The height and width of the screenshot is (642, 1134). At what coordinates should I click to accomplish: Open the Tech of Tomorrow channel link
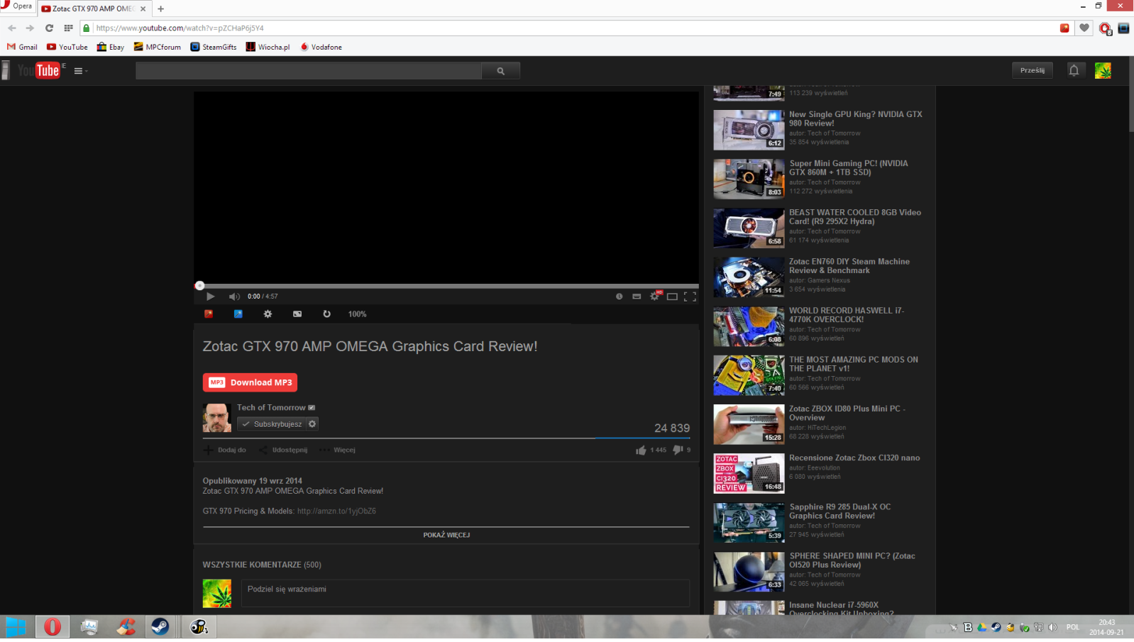(x=271, y=408)
